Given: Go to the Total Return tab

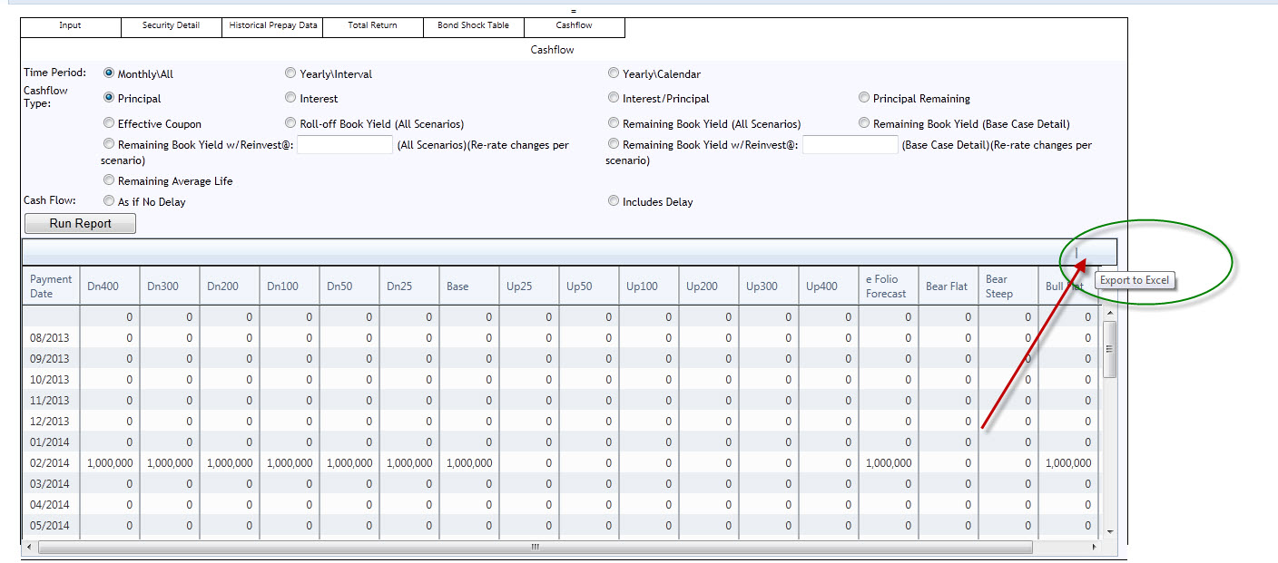Looking at the screenshot, I should (x=372, y=26).
